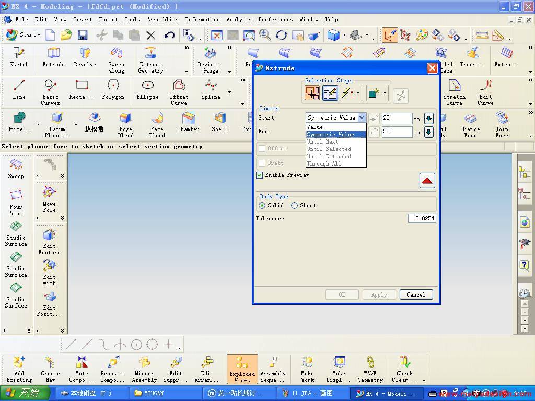
Task: Open Offset Curve tool
Action: point(179,92)
